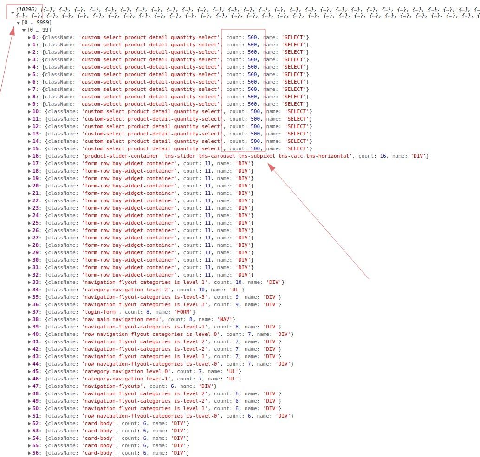Select the row text at index 35
This screenshot has height=457, width=480.
157,297
